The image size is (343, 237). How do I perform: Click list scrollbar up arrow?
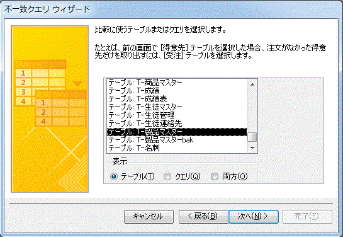tap(252, 84)
